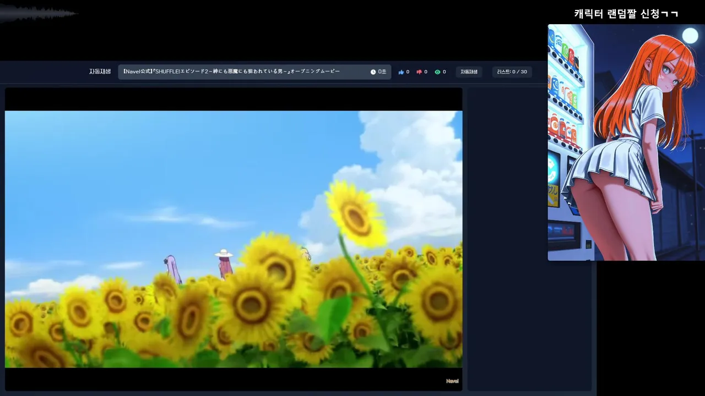Click the thumbs-down dislike icon

pyautogui.click(x=419, y=72)
